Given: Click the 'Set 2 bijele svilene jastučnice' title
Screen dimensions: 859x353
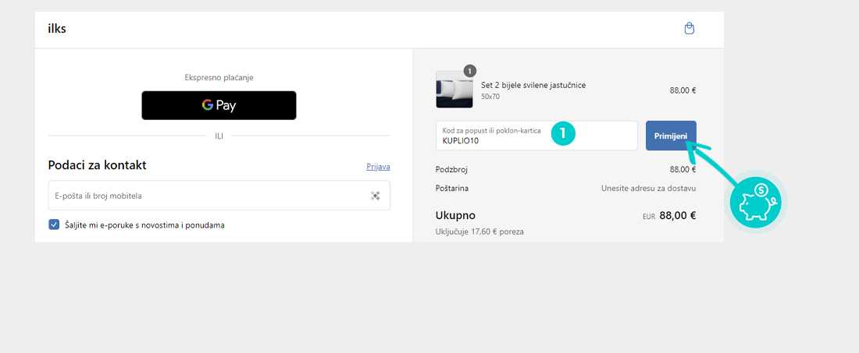Looking at the screenshot, I should 533,85.
